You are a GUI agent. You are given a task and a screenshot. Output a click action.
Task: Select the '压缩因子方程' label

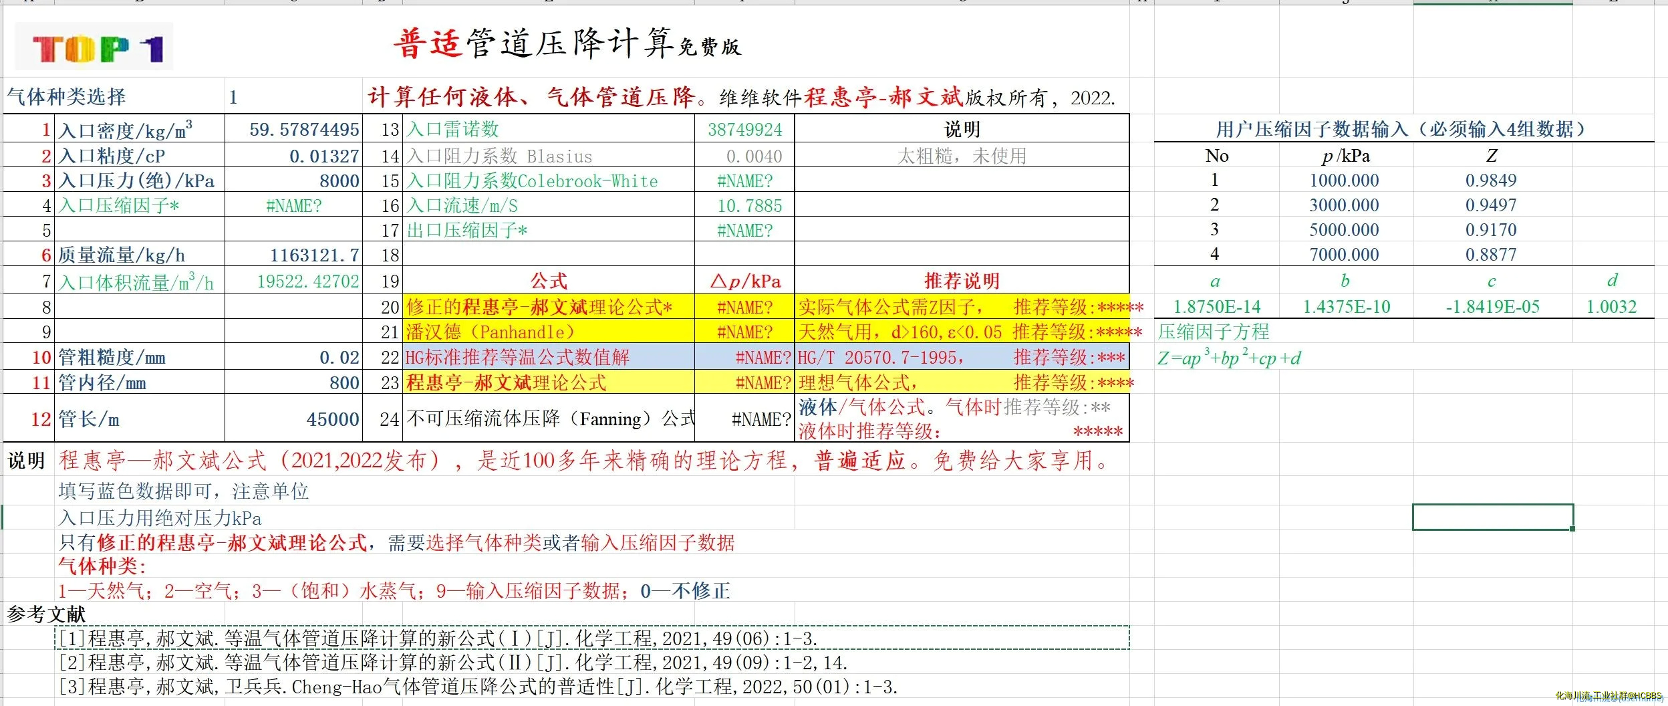point(1213,332)
